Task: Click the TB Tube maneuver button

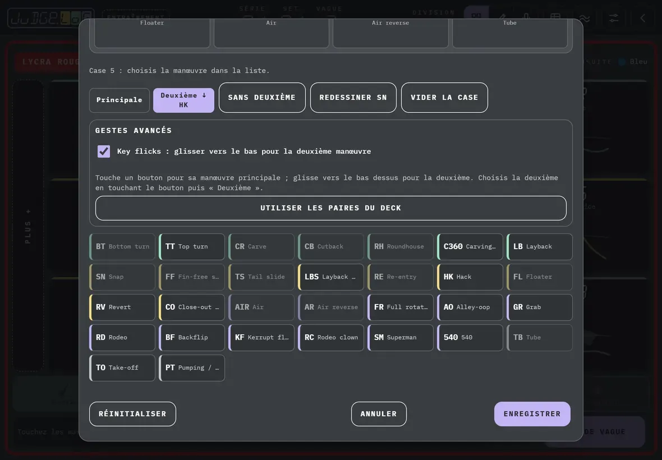Action: 540,338
